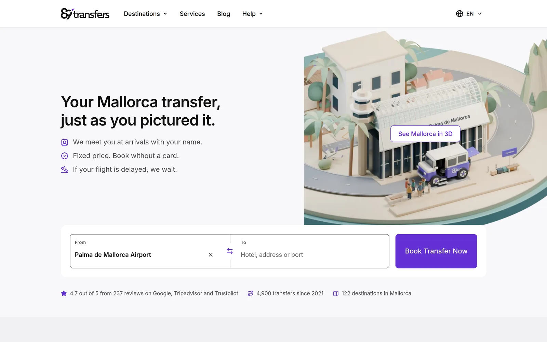Click the plane icon beside flight delayed text
Screen dimensions: 547x342
65,170
